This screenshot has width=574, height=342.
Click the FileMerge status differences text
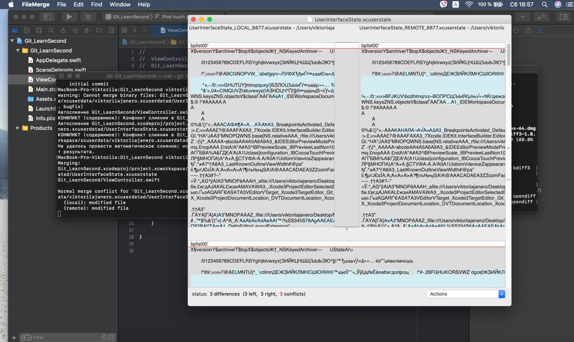(248, 294)
